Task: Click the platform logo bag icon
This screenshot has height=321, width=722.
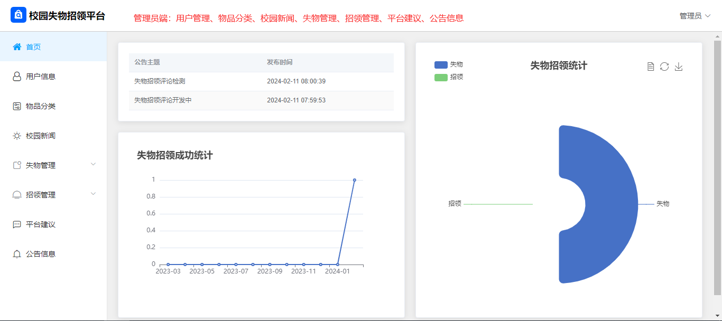Action: 18,15
